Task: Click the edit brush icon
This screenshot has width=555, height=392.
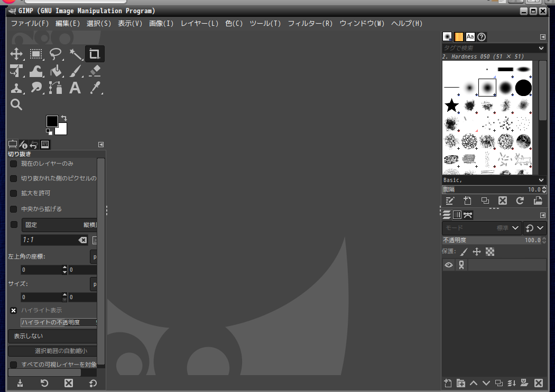Action: 450,201
